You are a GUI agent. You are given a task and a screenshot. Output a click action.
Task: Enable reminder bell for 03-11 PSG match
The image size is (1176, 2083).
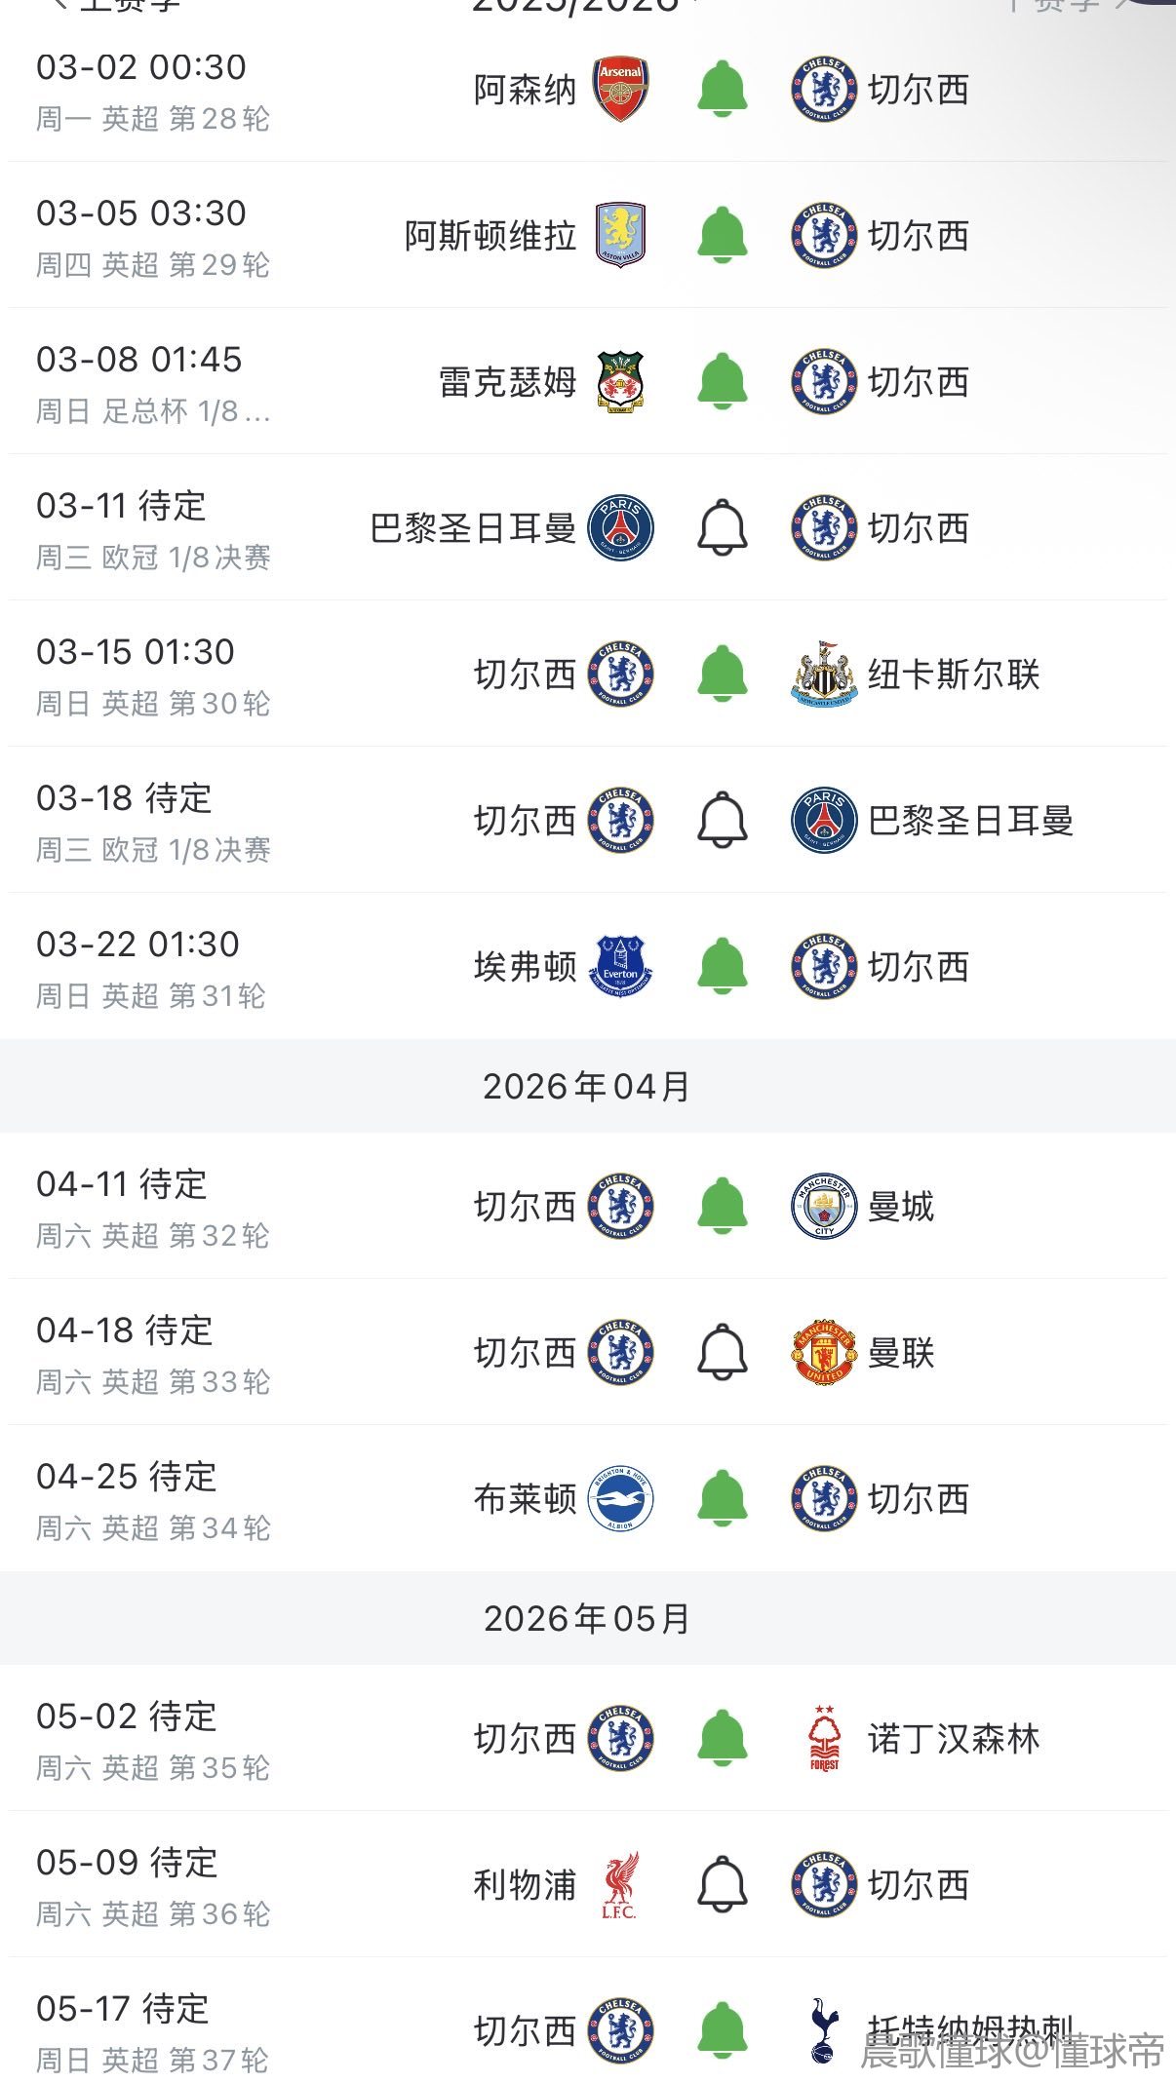[x=723, y=527]
